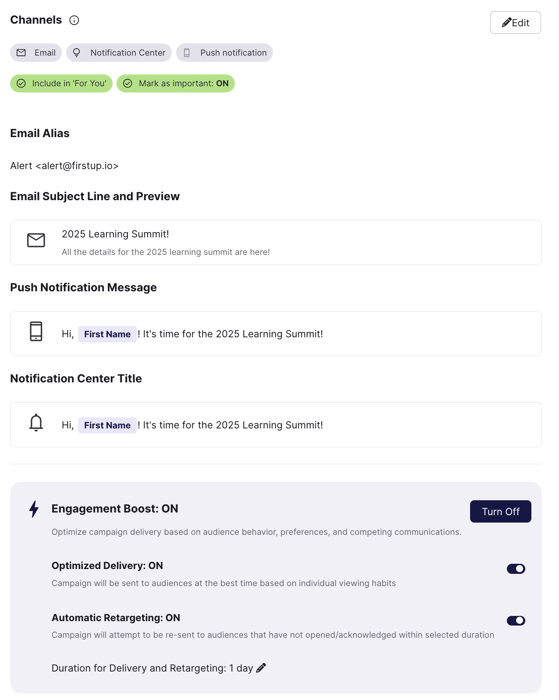559x700 pixels.
Task: Toggle the Optimized Delivery switch
Action: (516, 569)
